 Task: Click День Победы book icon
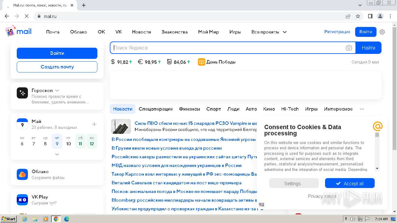coord(202,62)
